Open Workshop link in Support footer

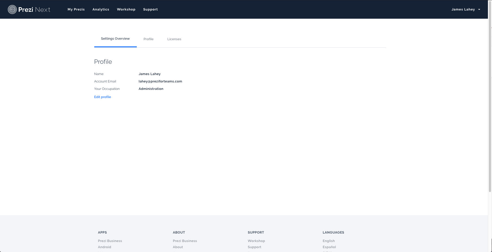(x=256, y=241)
